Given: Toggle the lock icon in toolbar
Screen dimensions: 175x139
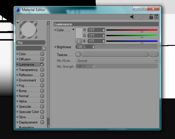Looking at the screenshot, I should [x=151, y=17].
